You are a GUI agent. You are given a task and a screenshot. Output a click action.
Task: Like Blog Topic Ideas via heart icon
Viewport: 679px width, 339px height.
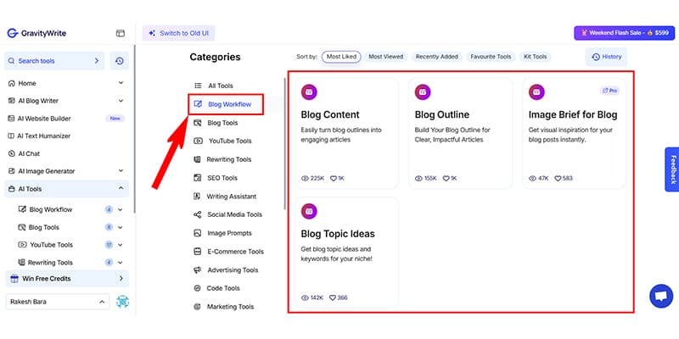click(x=333, y=297)
